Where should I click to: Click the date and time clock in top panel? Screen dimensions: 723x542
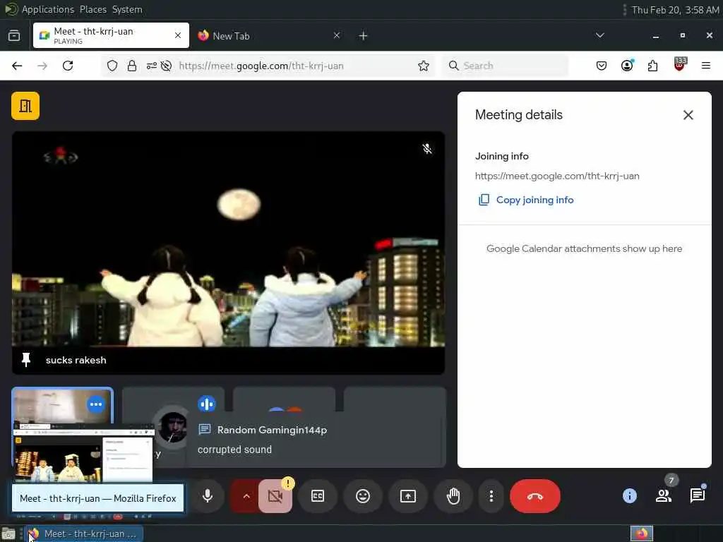tap(675, 10)
